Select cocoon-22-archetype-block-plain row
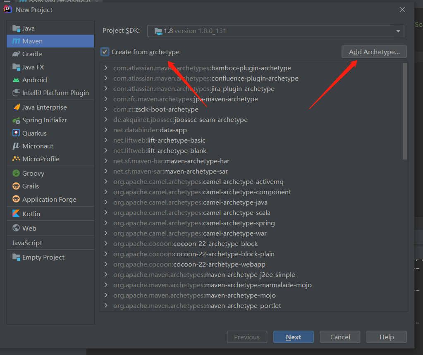The height and width of the screenshot is (355, 423). [x=251, y=254]
